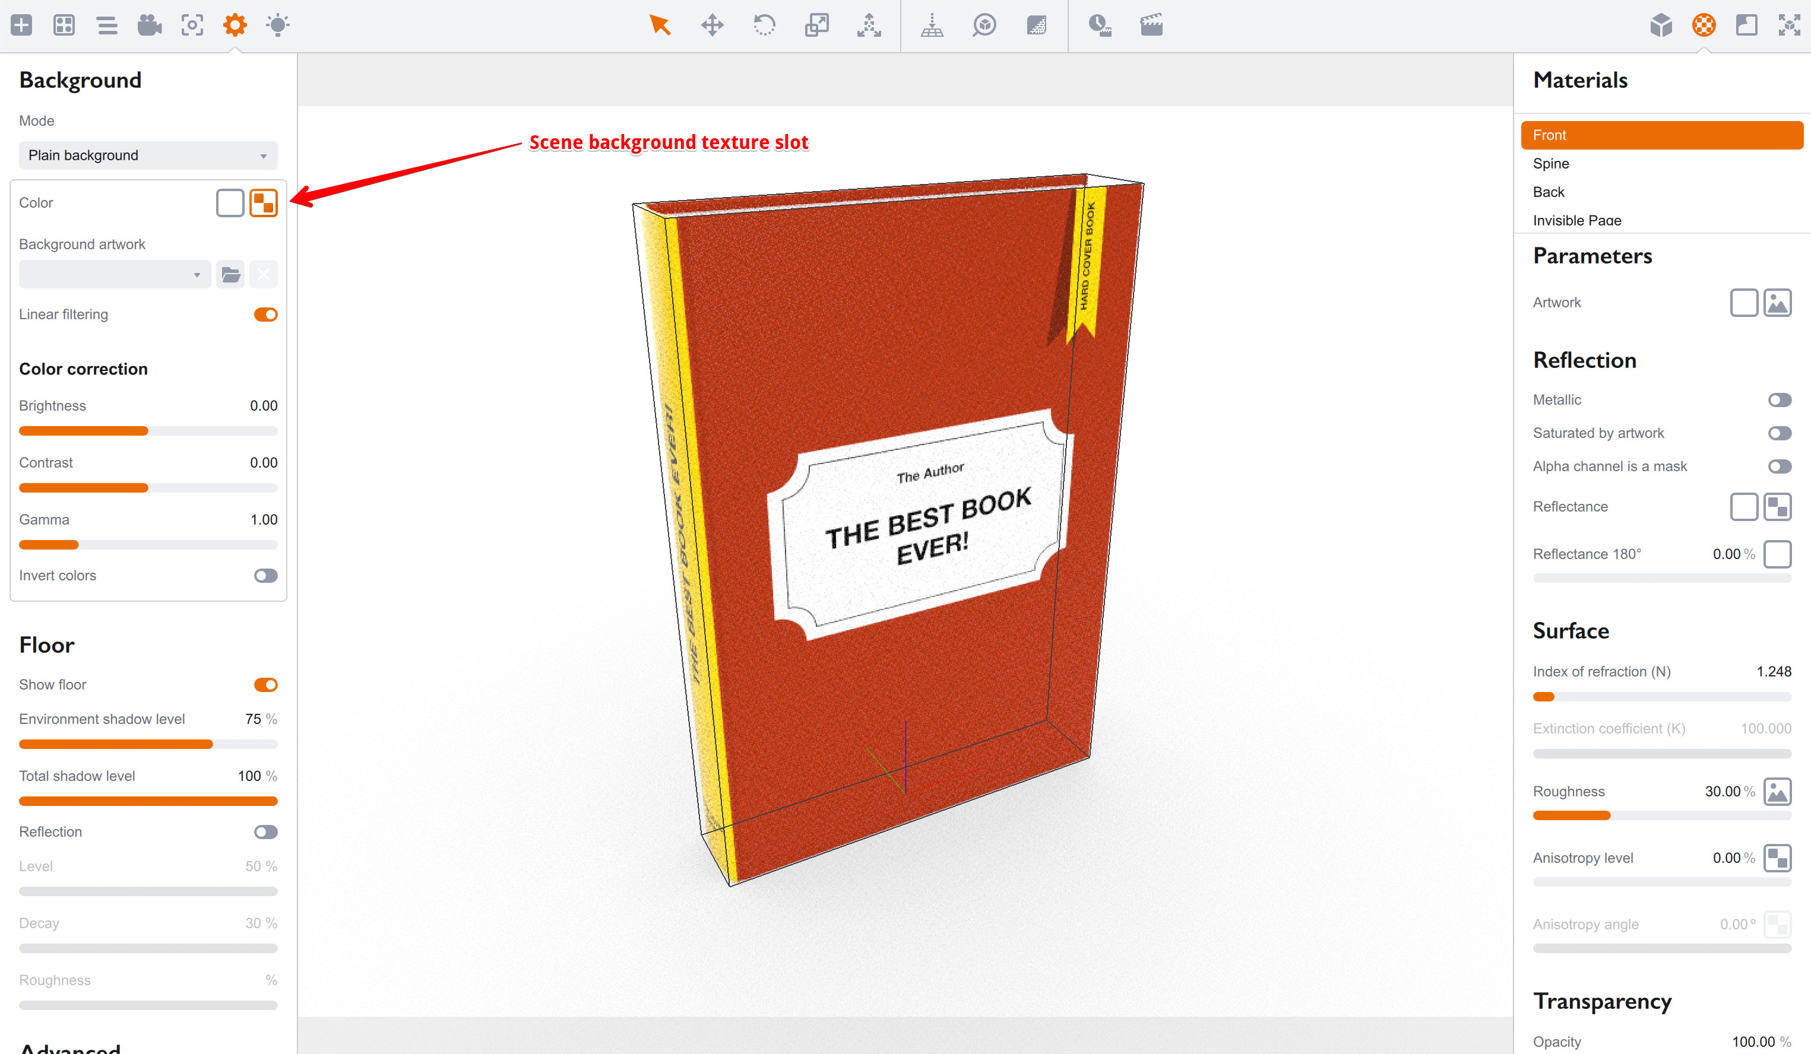Open the Lighting panel via the bulb icon
The width and height of the screenshot is (1811, 1054).
coord(277,25)
